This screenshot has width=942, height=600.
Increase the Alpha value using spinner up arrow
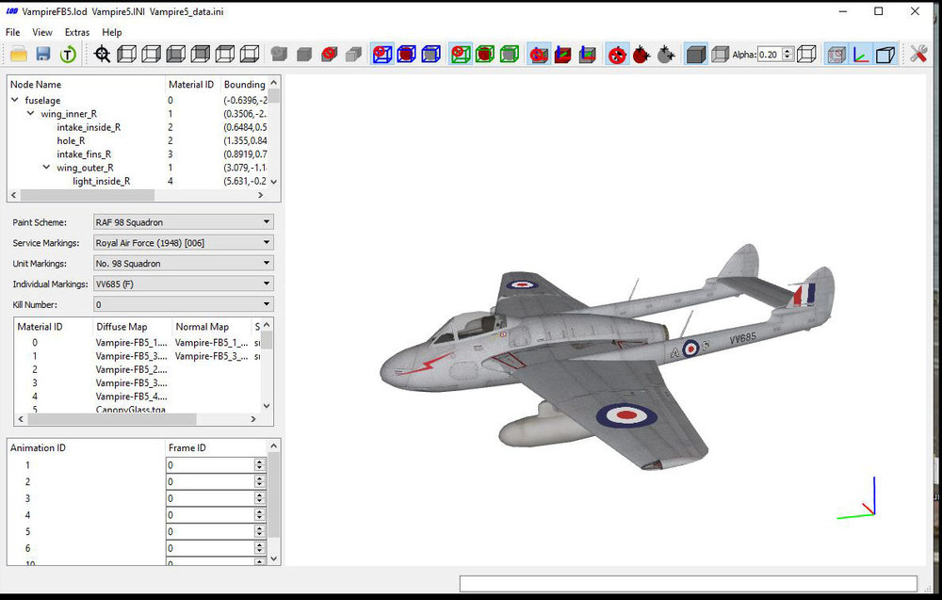[788, 51]
